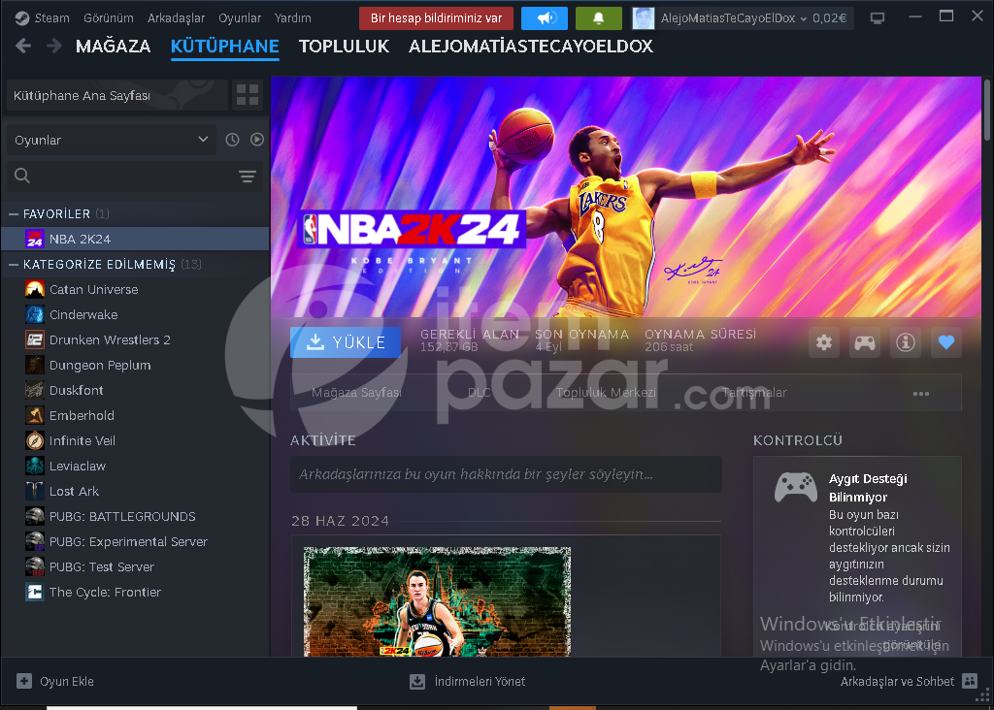This screenshot has width=994, height=710.
Task: Open the Topluluk Merkezi link
Action: 606,393
